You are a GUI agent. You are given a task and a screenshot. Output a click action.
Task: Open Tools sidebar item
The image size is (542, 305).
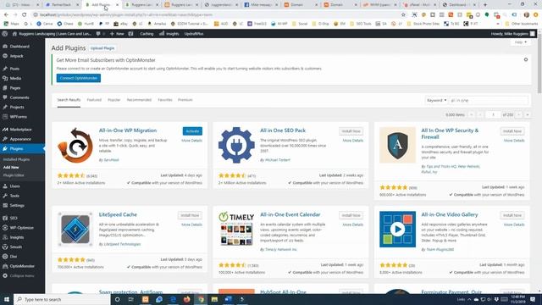(14, 196)
